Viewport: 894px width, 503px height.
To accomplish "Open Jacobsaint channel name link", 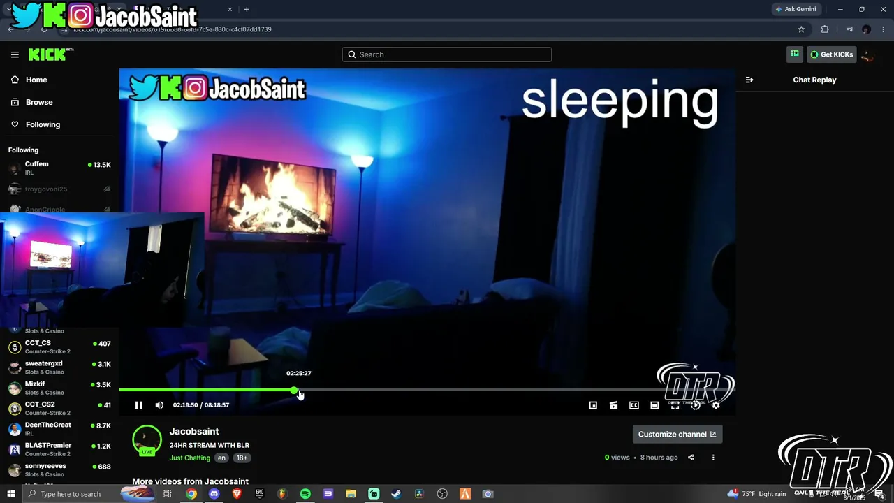I will tap(194, 432).
